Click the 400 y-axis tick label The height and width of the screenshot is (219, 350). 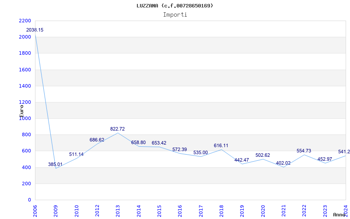(x=26, y=167)
